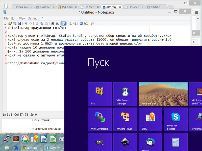Zoom in with the magnifier plus icon

tap(70, 23)
